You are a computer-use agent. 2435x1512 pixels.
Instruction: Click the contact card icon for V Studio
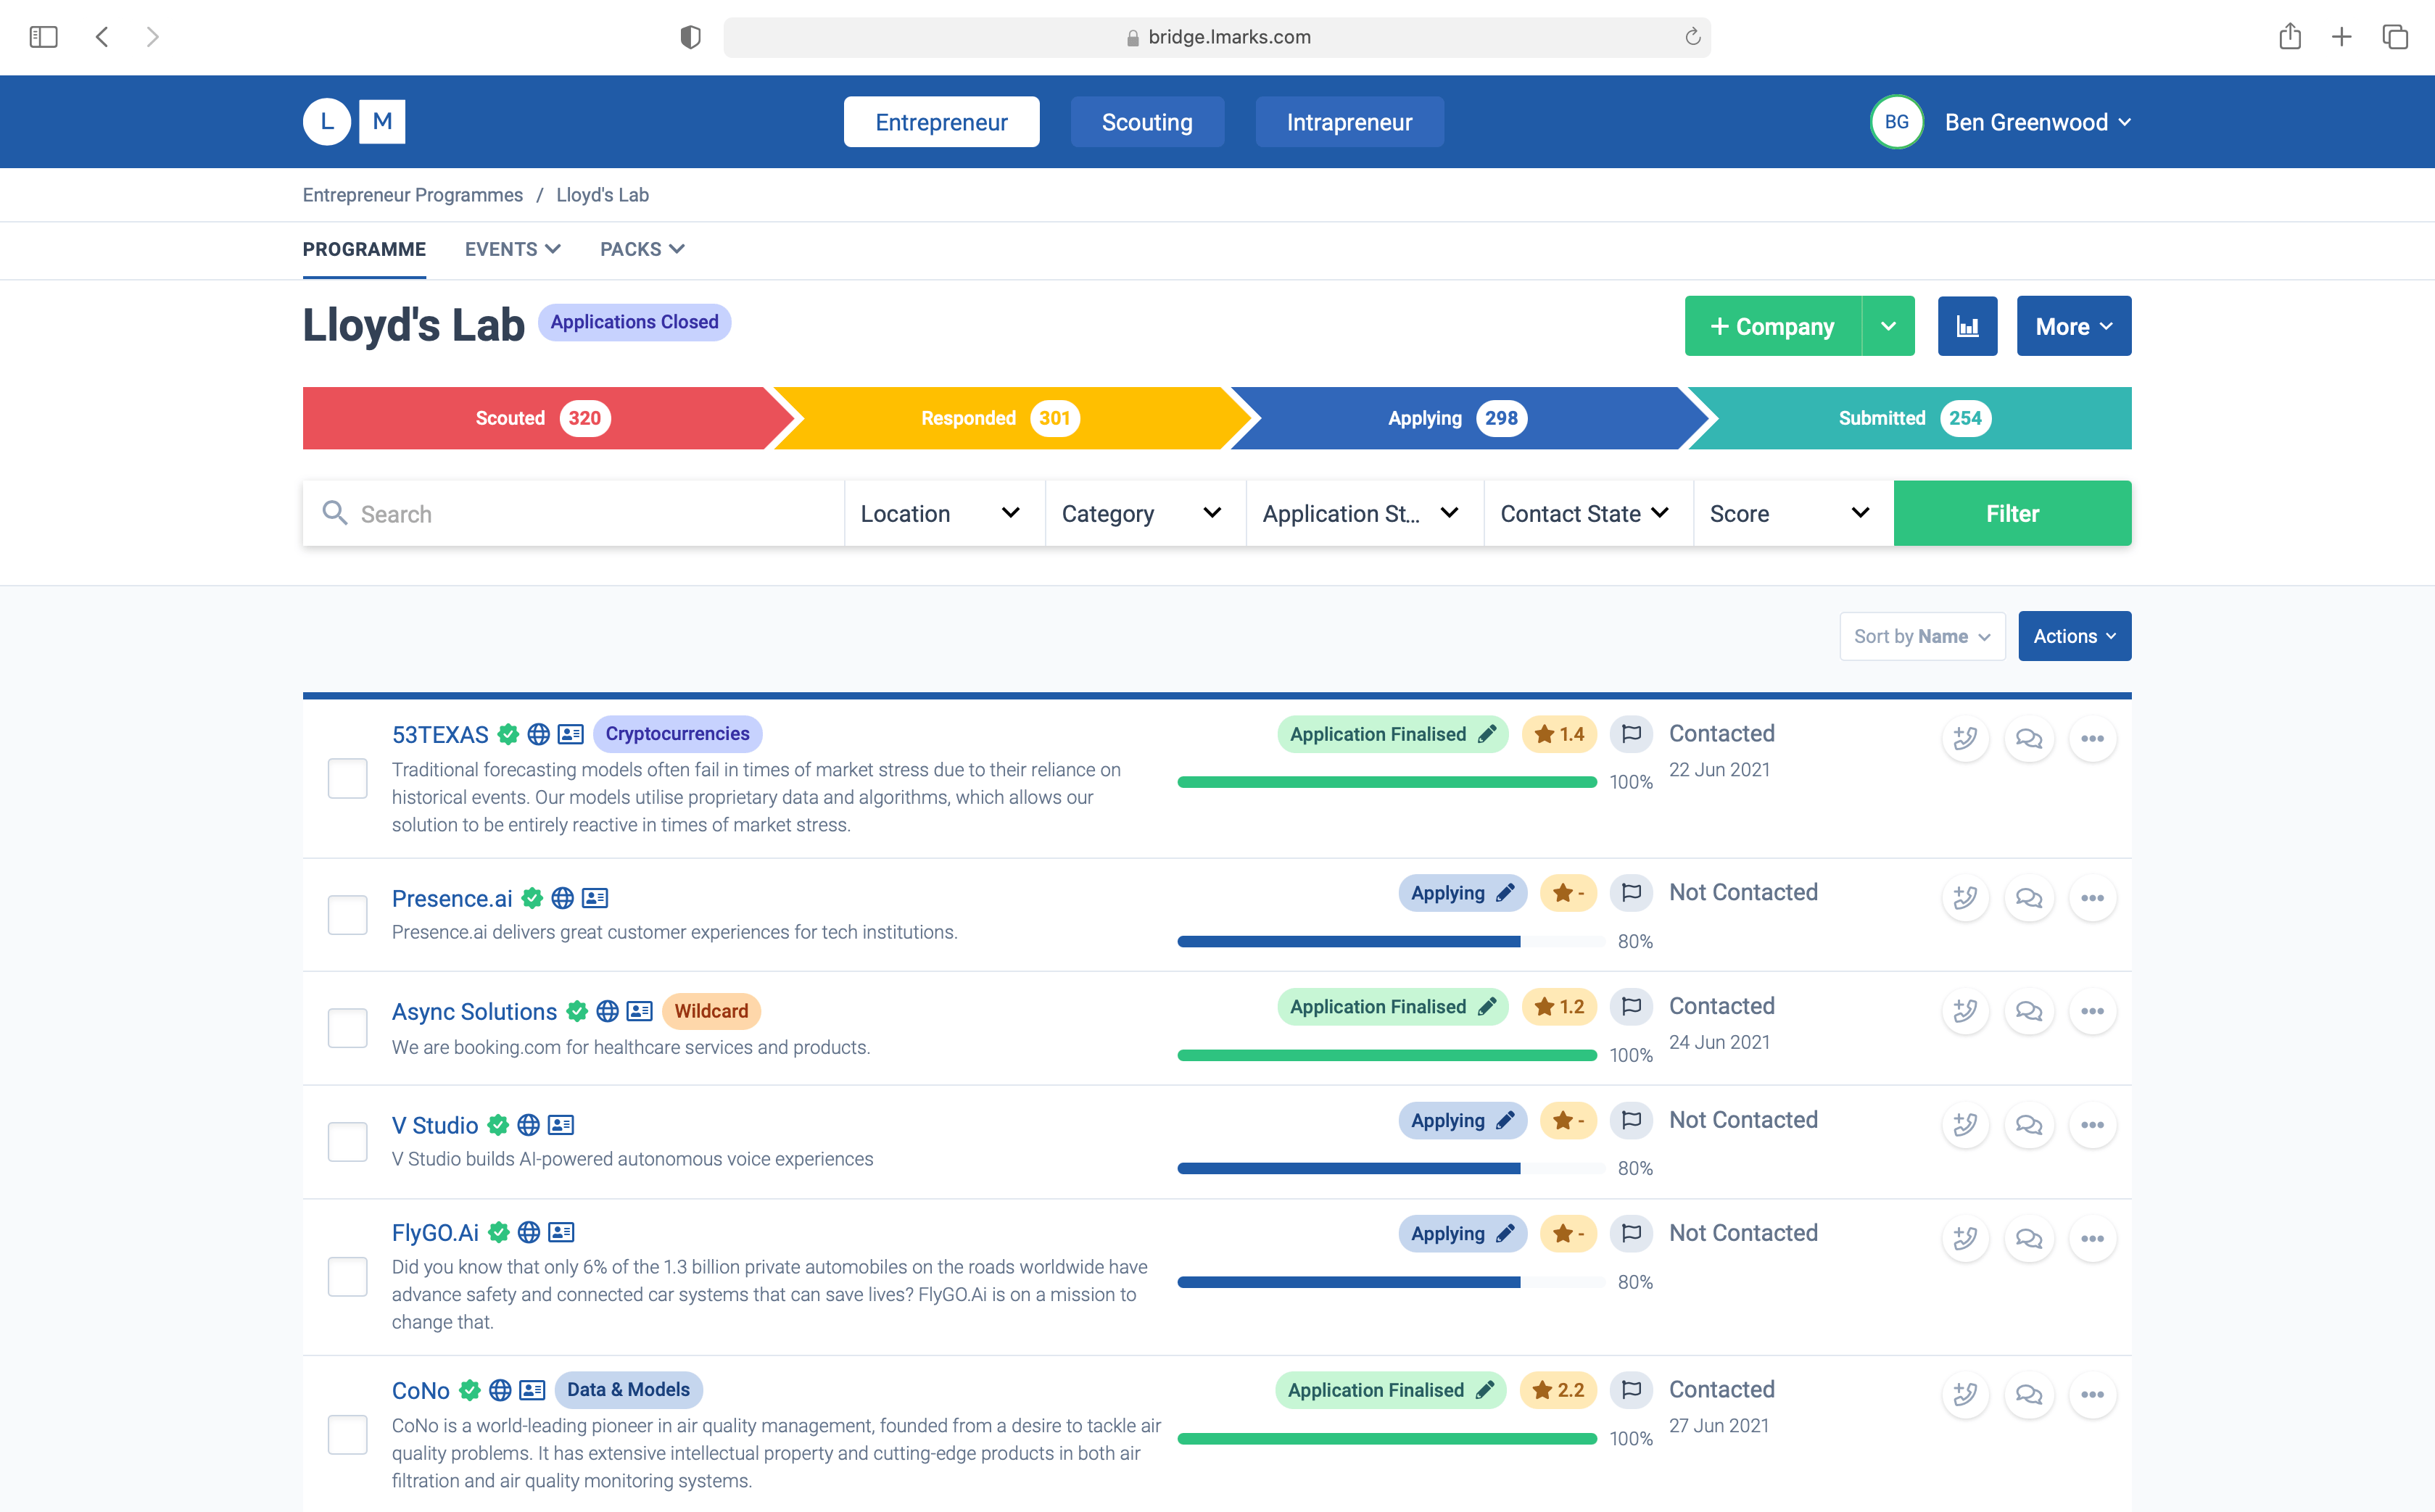[x=561, y=1125]
